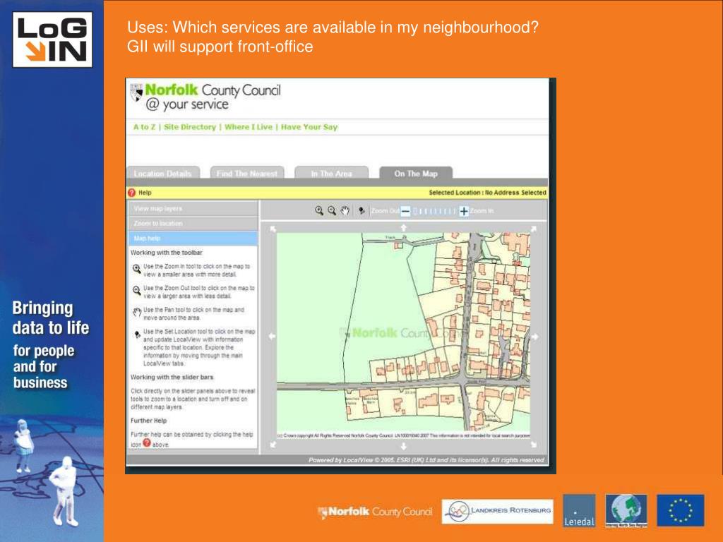The image size is (723, 542).
Task: Click the 'Working with the slider bars' heading
Action: pyautogui.click(x=172, y=377)
